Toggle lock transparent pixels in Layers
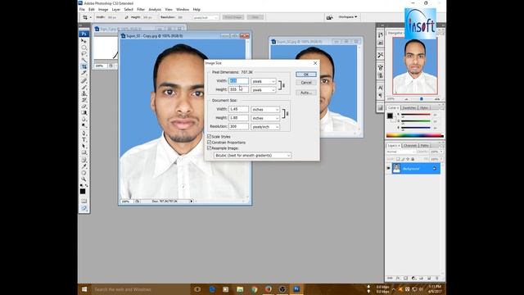Image resolution: width=524 pixels, height=295 pixels. click(x=398, y=159)
